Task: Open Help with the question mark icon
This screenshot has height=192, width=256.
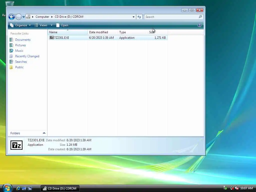Action: (x=199, y=25)
